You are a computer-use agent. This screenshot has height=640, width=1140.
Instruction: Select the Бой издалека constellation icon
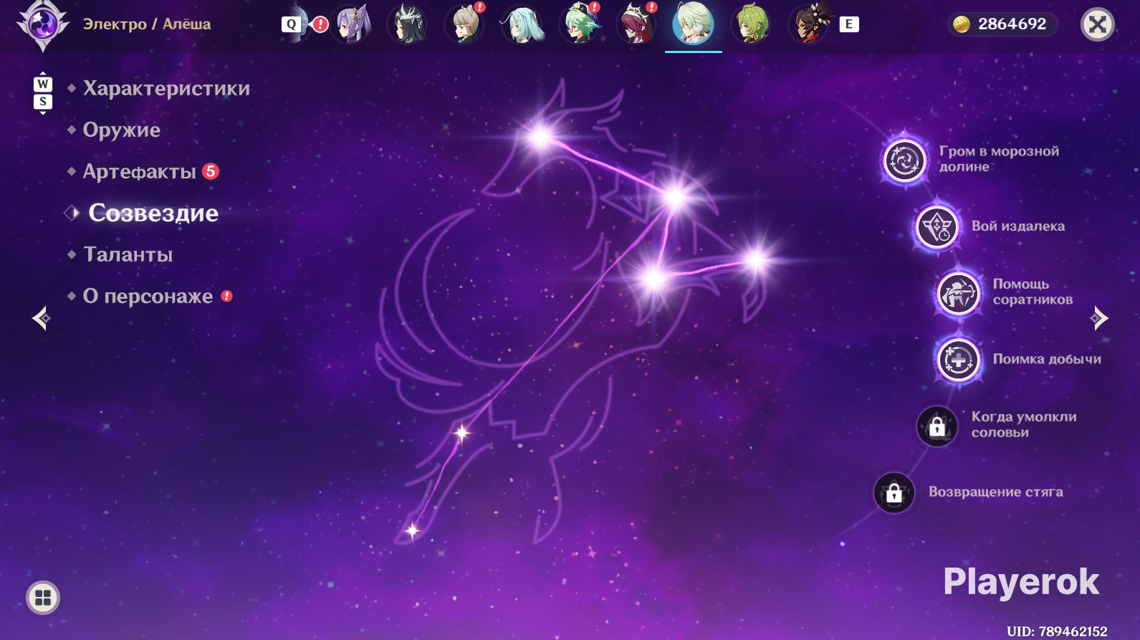(937, 227)
